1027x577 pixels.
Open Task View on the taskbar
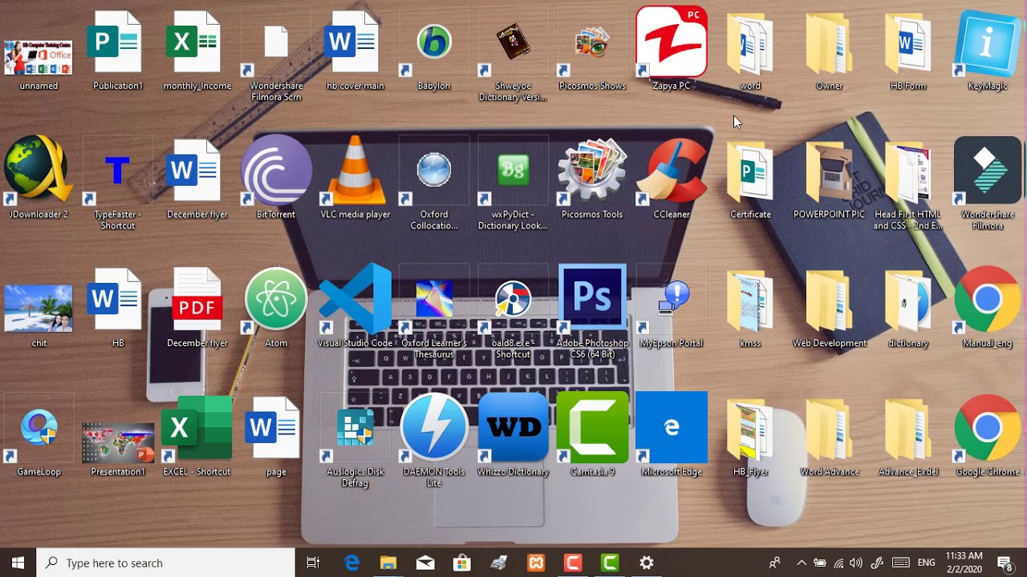coord(313,563)
